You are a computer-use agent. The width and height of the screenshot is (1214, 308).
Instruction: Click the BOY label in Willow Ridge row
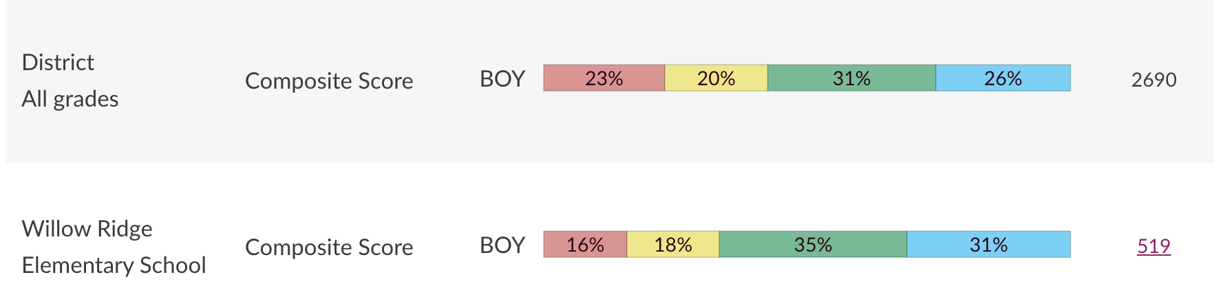coord(502,245)
